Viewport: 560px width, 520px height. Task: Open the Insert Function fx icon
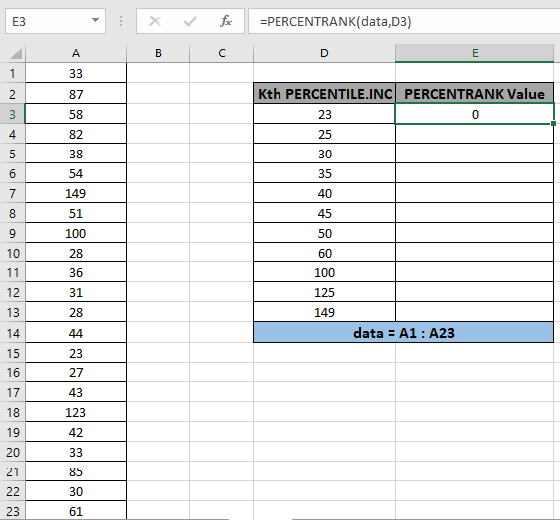[x=226, y=21]
